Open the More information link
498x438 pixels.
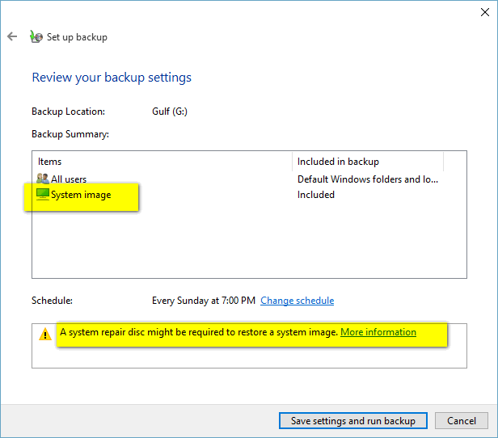pyautogui.click(x=378, y=332)
